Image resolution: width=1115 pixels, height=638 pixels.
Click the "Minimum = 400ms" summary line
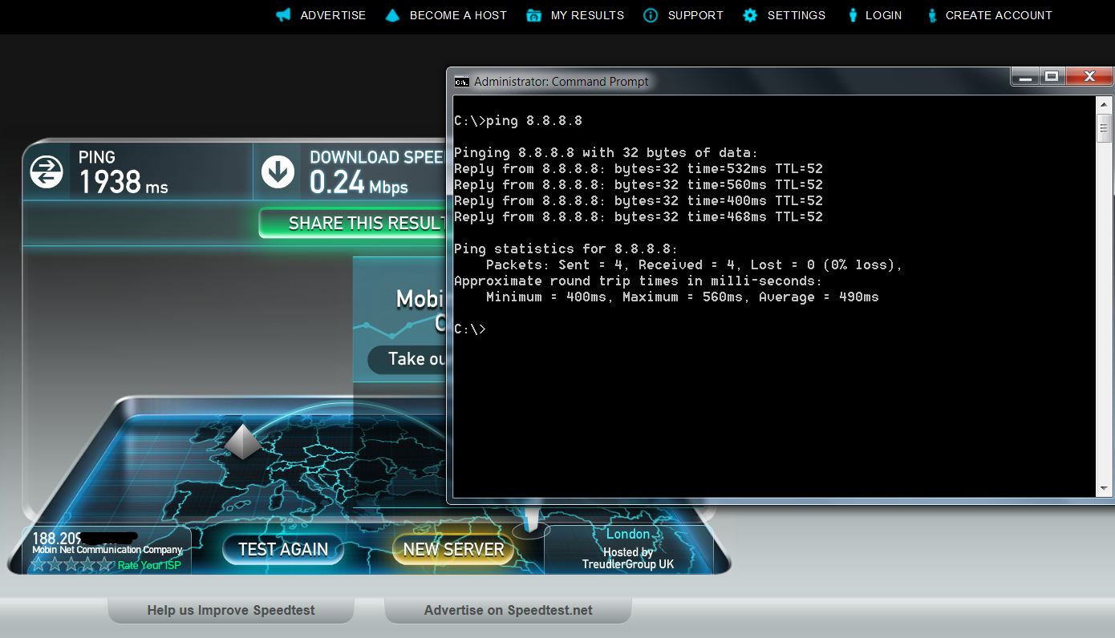tap(683, 297)
